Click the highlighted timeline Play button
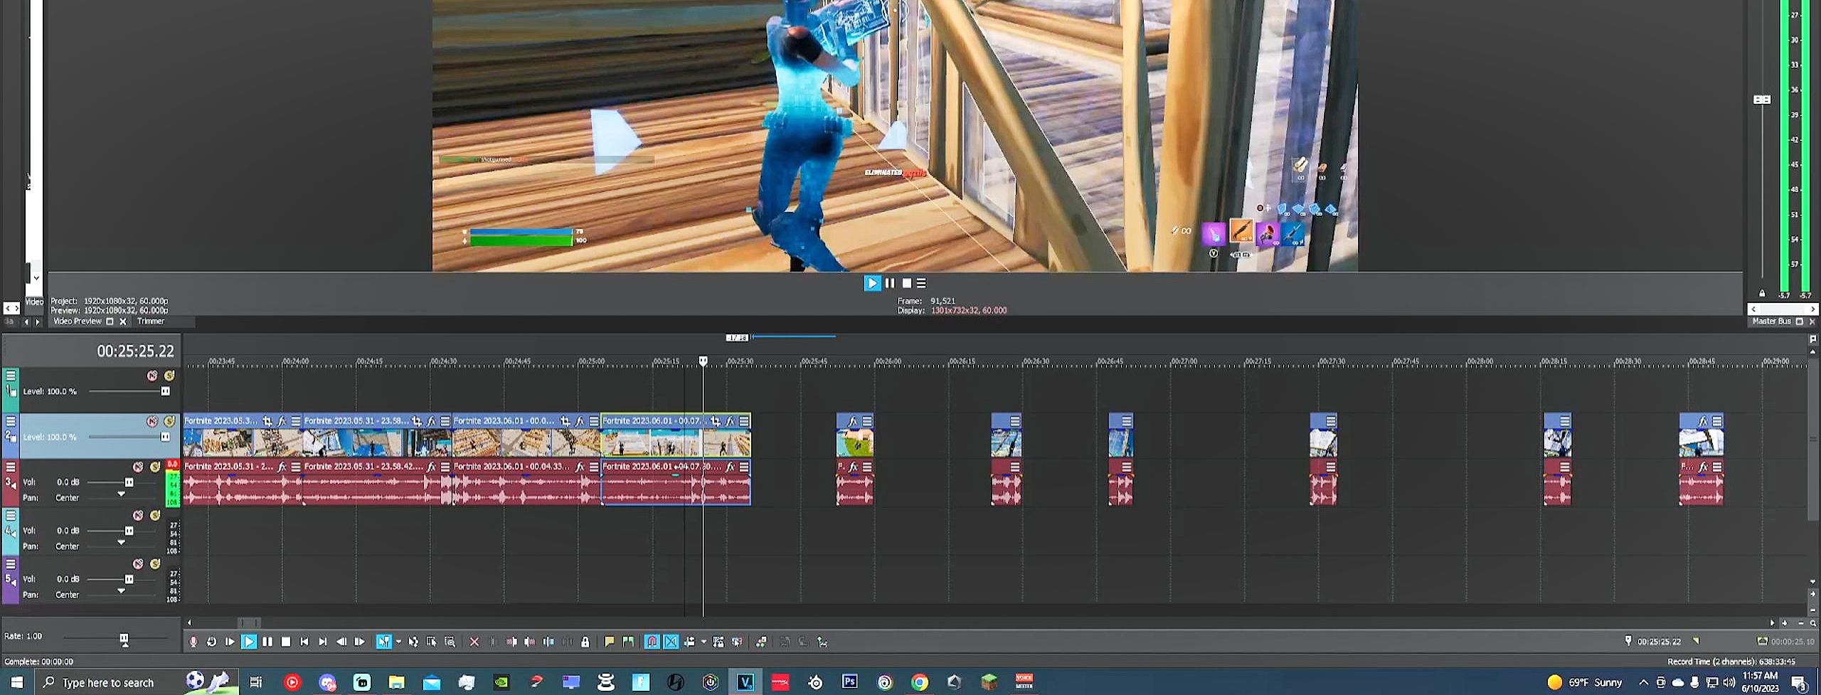The width and height of the screenshot is (1821, 695). pos(248,642)
